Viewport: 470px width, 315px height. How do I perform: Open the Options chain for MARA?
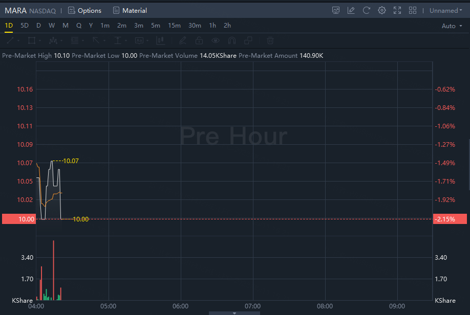pos(84,10)
